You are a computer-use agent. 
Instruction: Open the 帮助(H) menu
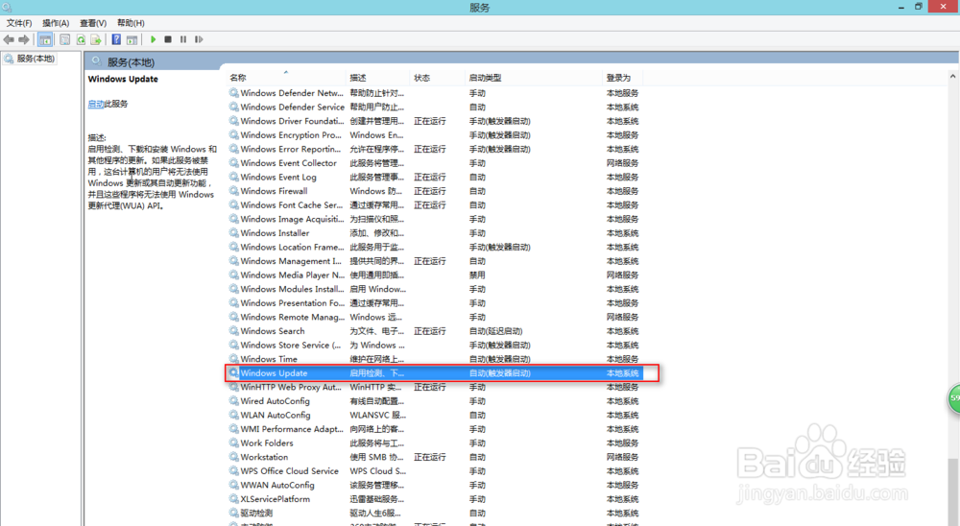[x=131, y=23]
